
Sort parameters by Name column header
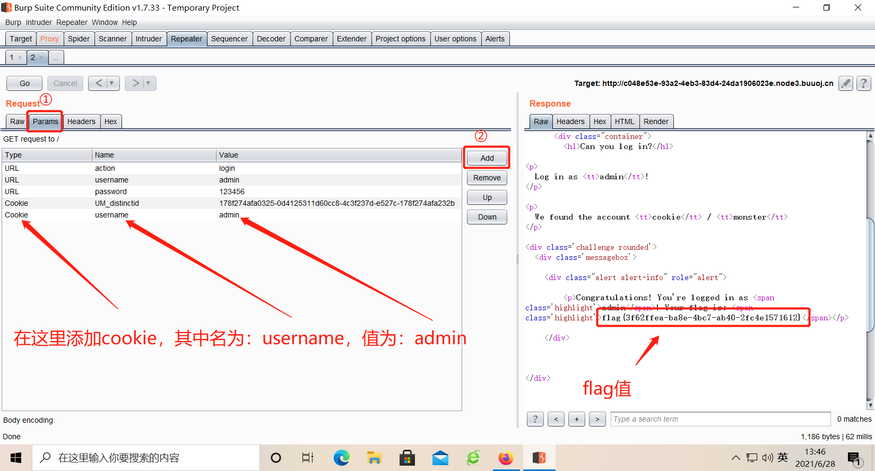tap(154, 155)
